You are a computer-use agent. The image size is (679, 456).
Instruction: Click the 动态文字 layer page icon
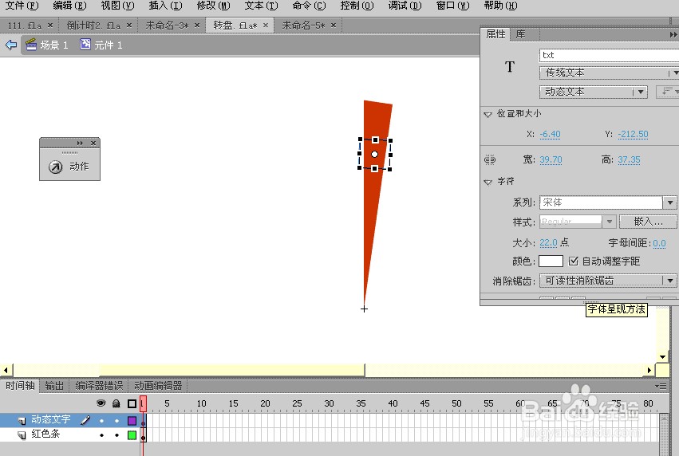(x=22, y=420)
